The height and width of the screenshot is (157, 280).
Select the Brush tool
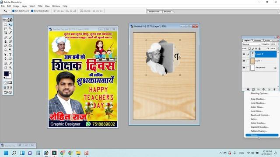tap(10, 38)
